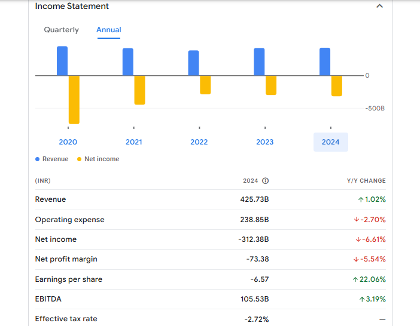The width and height of the screenshot is (420, 326).
Task: Click the red down arrow for Net income
Action: 357,239
